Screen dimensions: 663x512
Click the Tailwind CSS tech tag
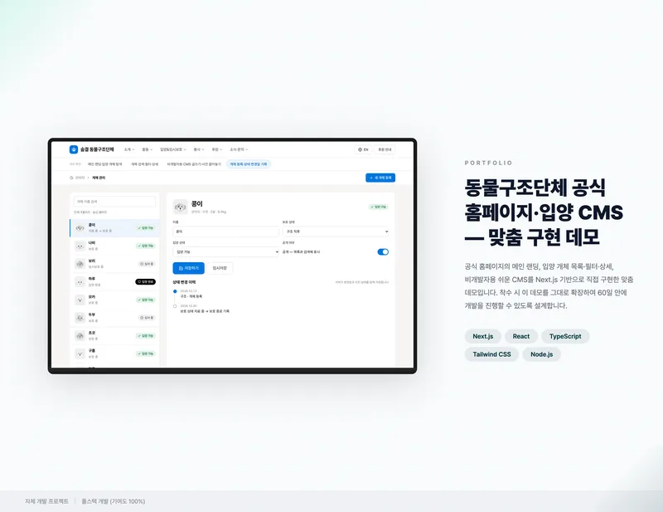coord(491,354)
